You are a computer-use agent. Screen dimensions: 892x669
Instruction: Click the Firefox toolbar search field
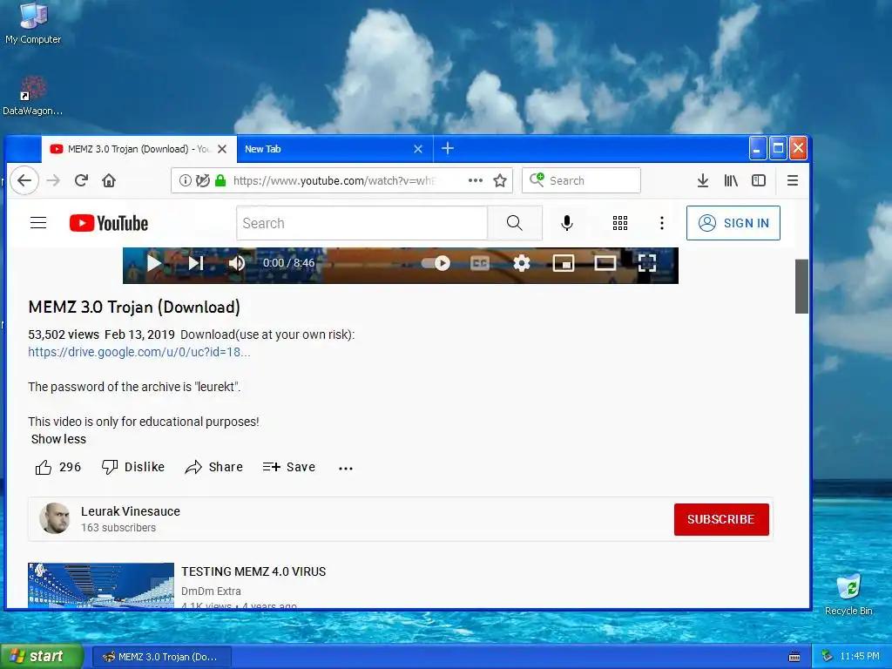tap(581, 181)
